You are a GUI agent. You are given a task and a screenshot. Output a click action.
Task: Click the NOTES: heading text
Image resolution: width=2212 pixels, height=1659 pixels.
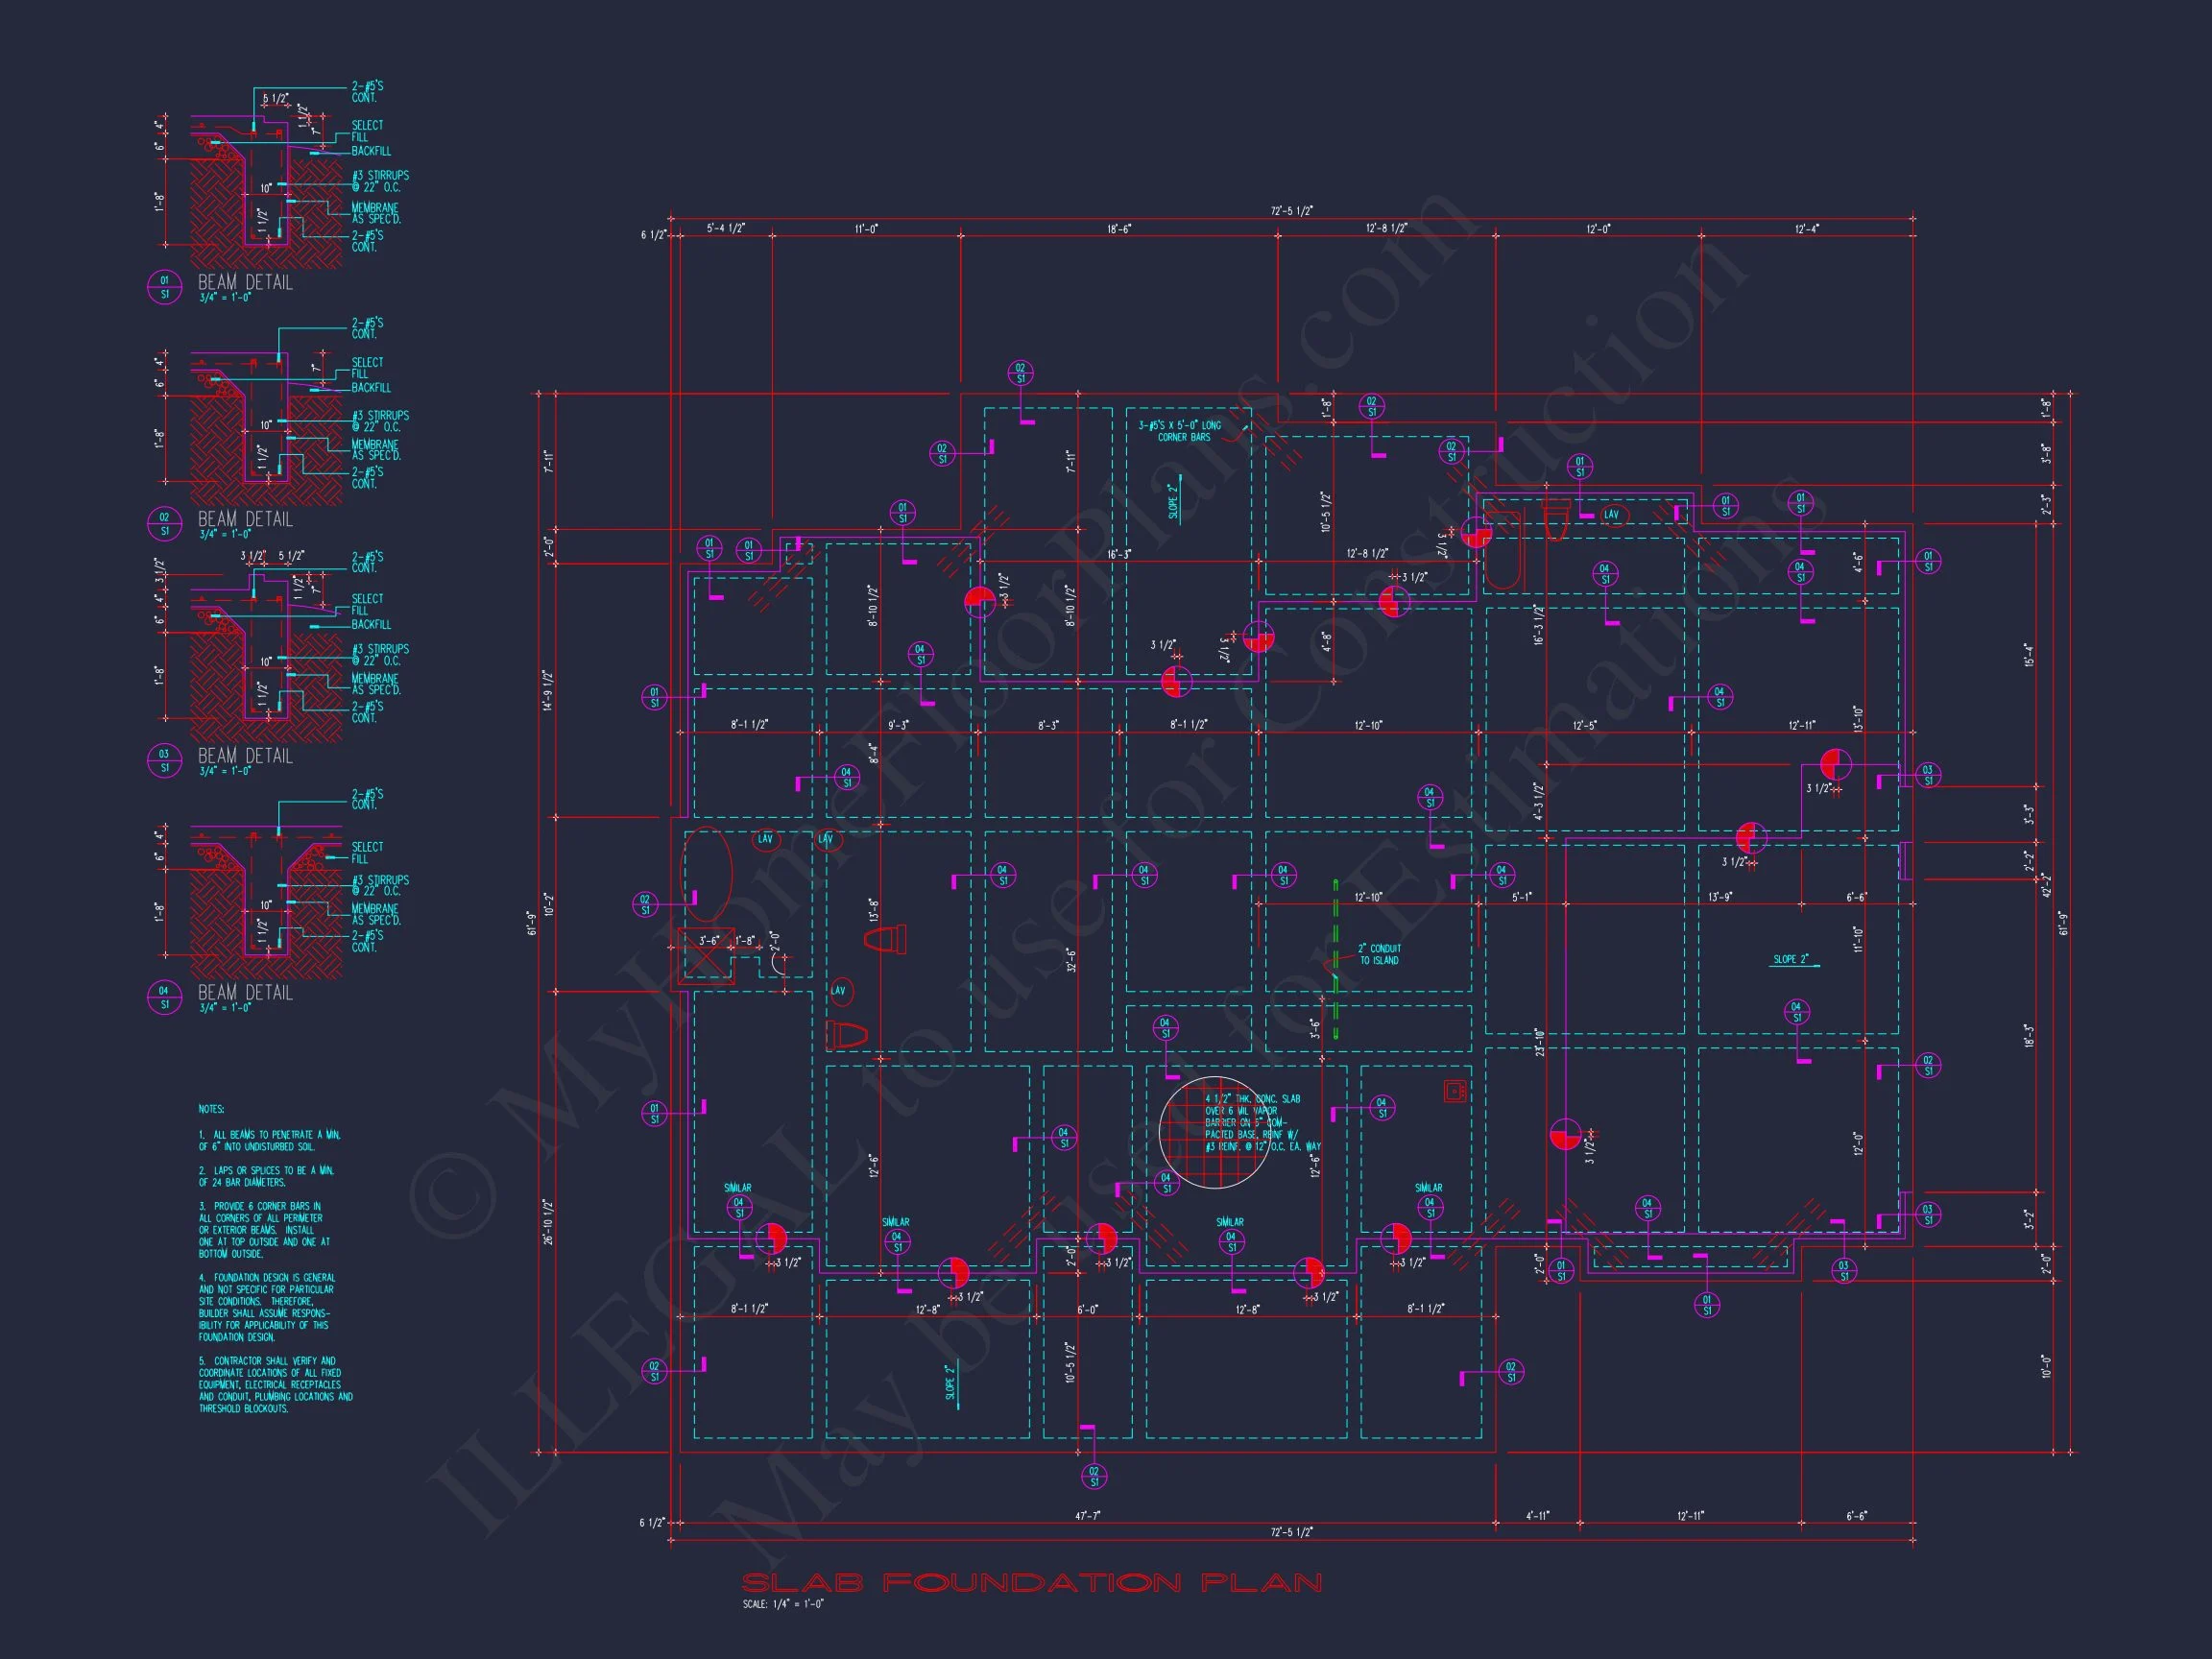click(211, 1109)
